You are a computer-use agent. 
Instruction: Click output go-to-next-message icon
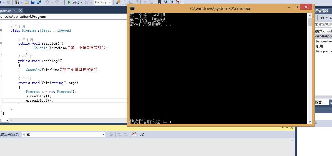pos(126,134)
